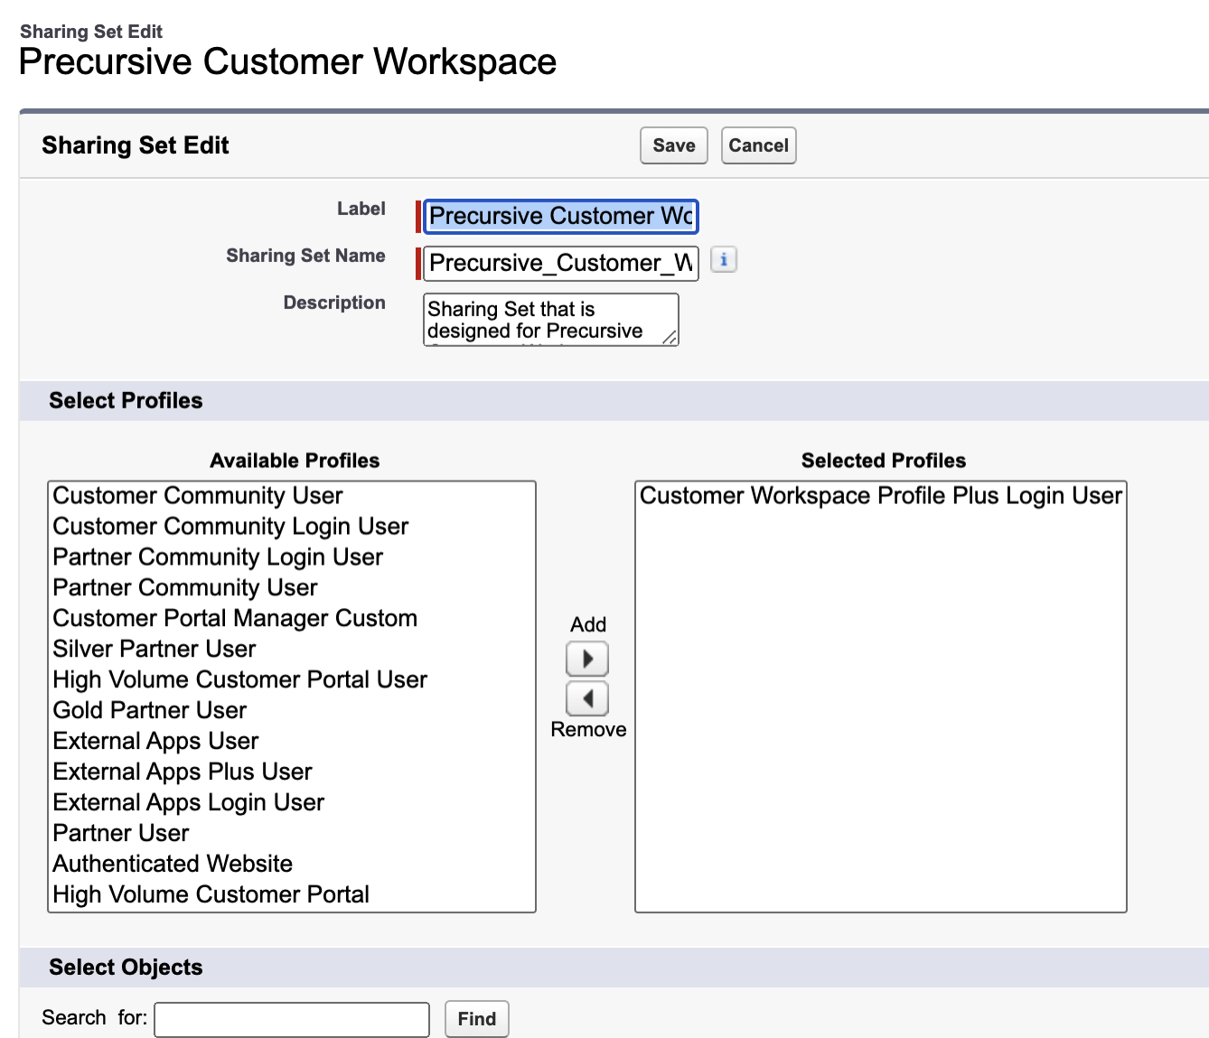Select High Volume Customer Portal profile

[211, 894]
